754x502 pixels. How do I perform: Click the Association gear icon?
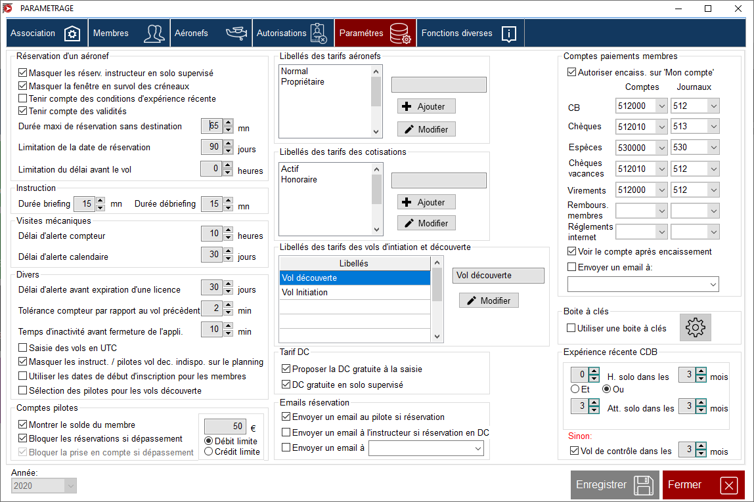tap(72, 33)
